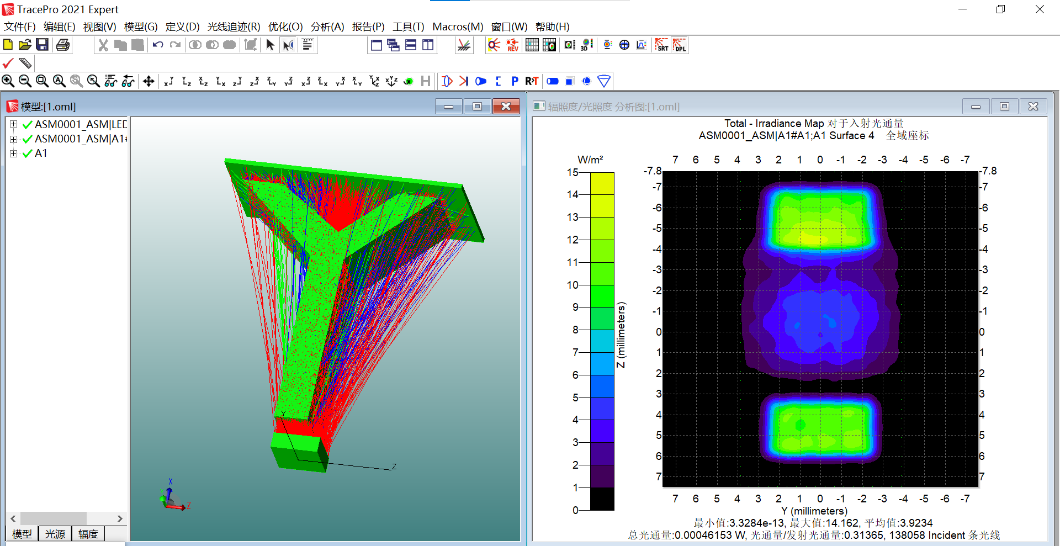
Task: Activate the pan four-arrow tool
Action: click(x=149, y=81)
